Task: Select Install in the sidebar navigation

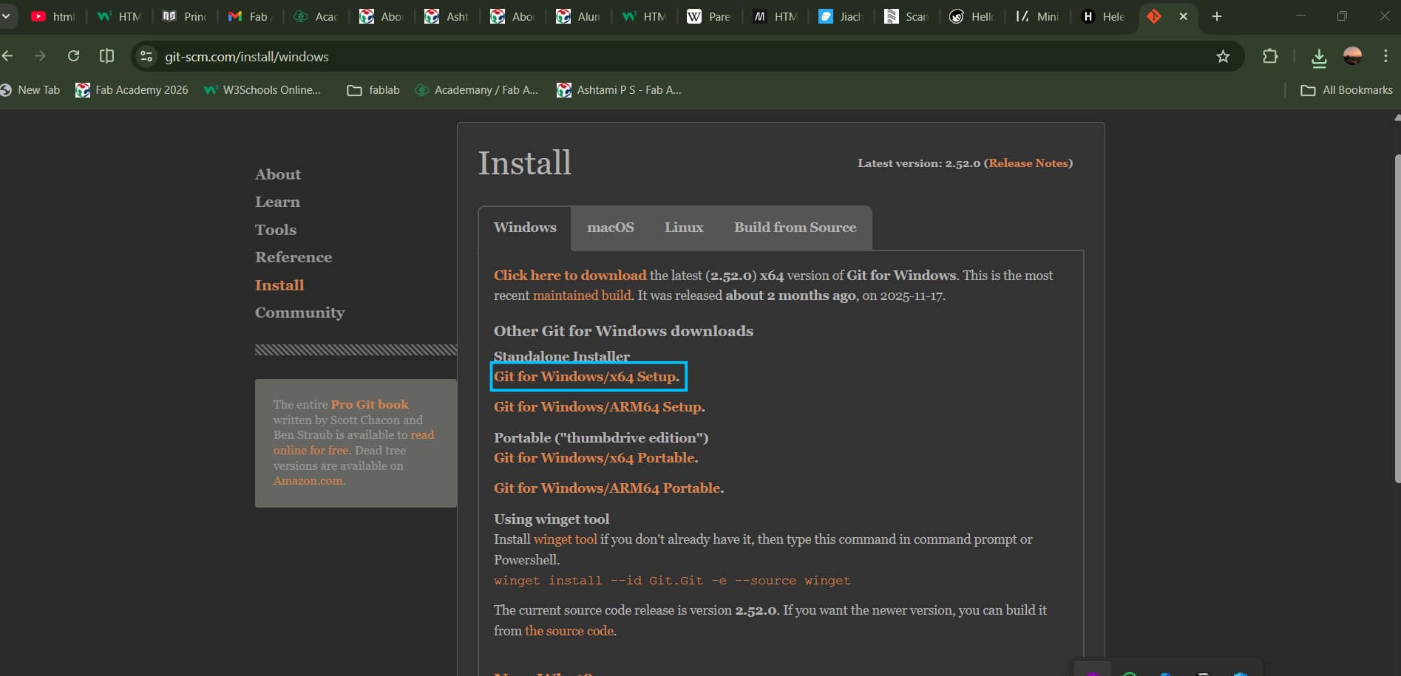Action: 279,285
